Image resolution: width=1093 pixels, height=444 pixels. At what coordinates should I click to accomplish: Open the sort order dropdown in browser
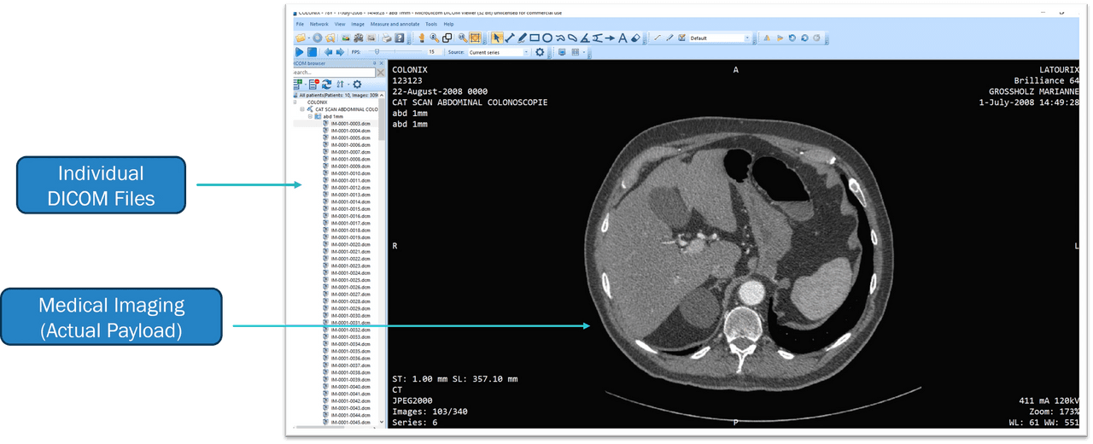click(x=348, y=84)
